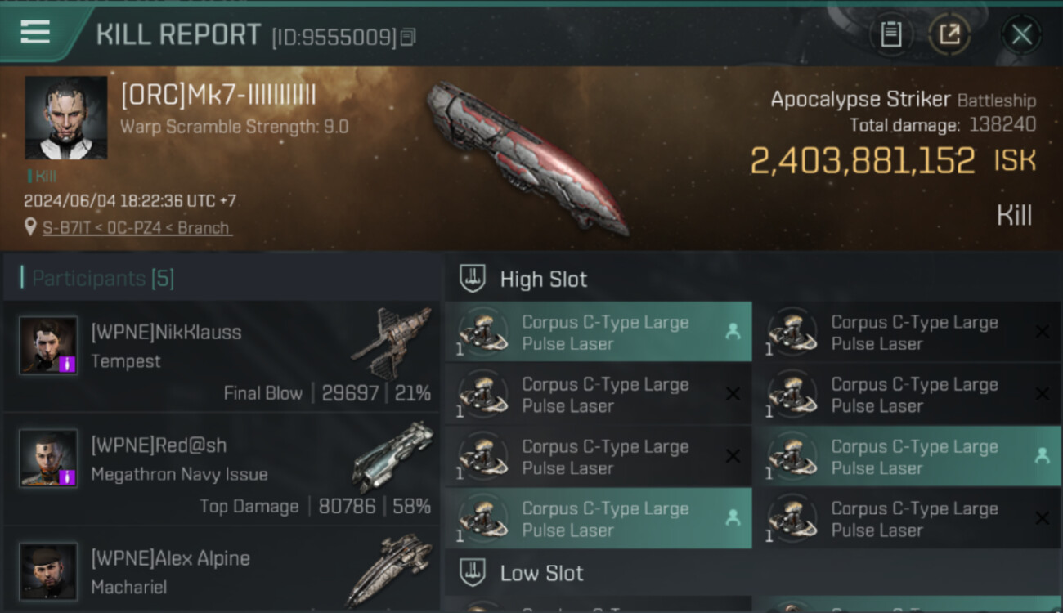Inspect the Apocalypse Striker ship image
This screenshot has width=1063, height=613.
(x=527, y=157)
